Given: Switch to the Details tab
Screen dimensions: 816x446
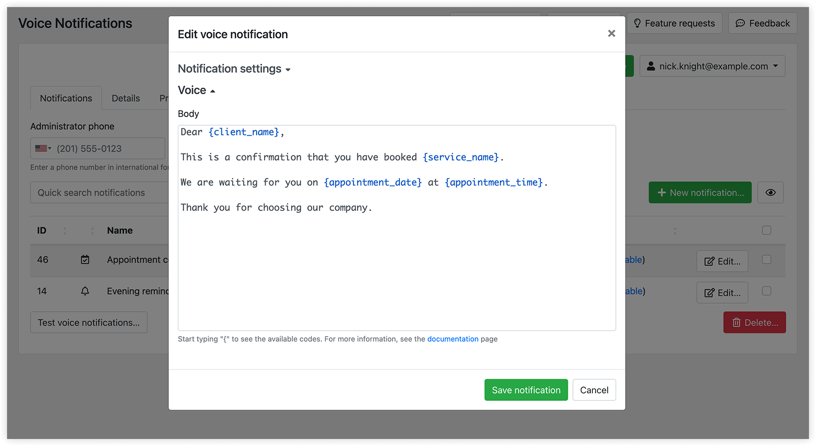Looking at the screenshot, I should (126, 98).
